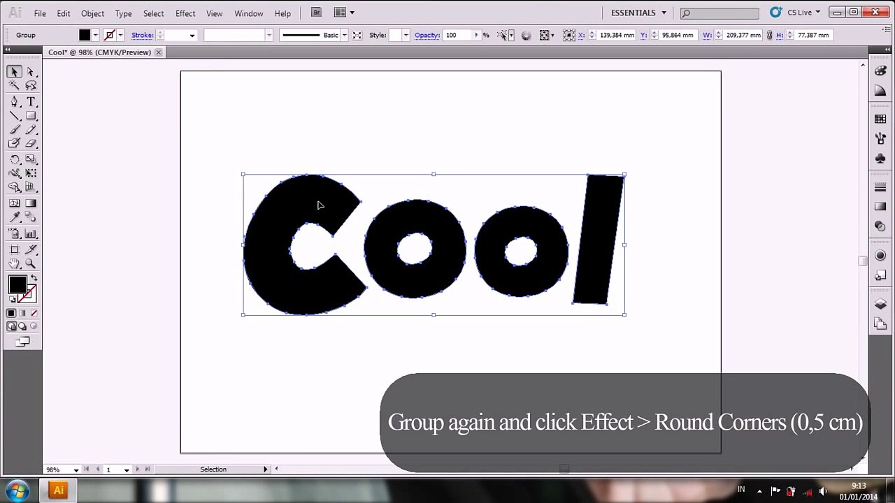This screenshot has height=503, width=895.
Task: Select the Lasso tool
Action: (x=31, y=85)
